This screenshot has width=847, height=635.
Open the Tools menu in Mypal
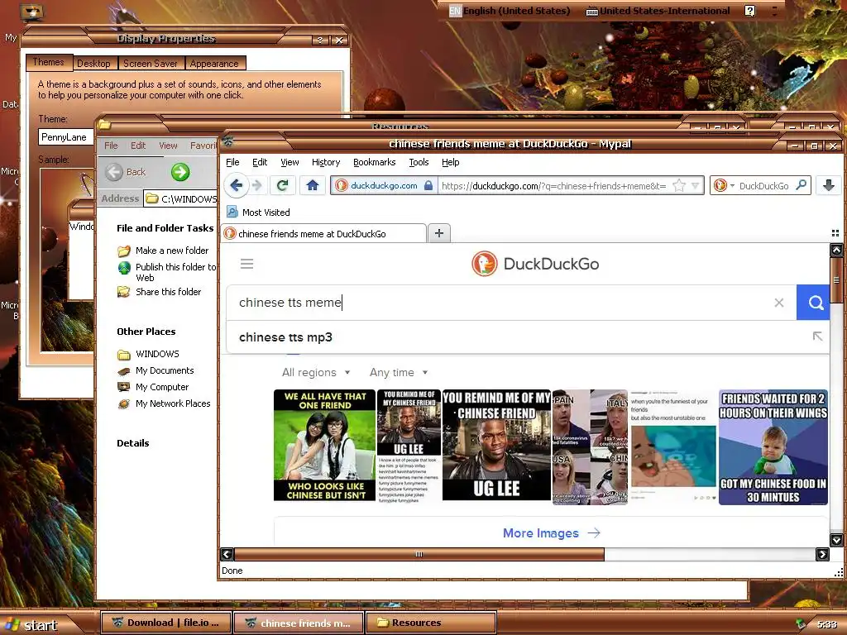click(419, 162)
